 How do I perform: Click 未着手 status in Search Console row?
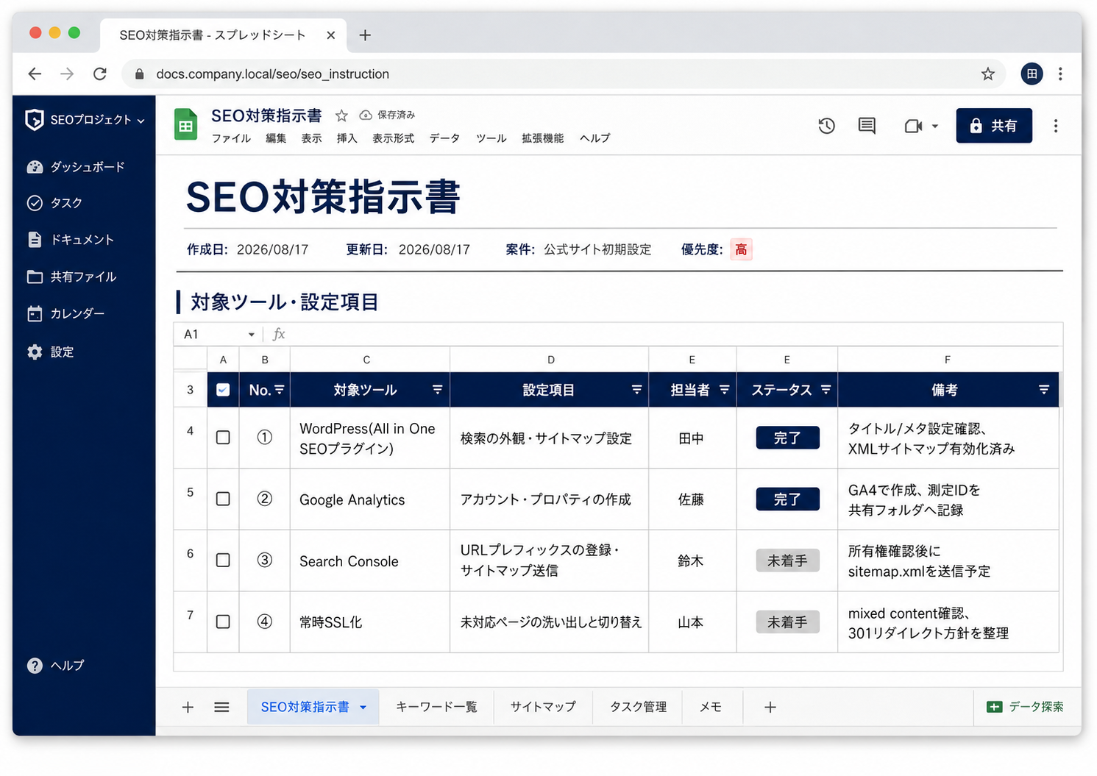pos(787,560)
